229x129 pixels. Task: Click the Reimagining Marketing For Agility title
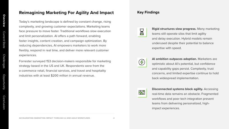[66, 13]
